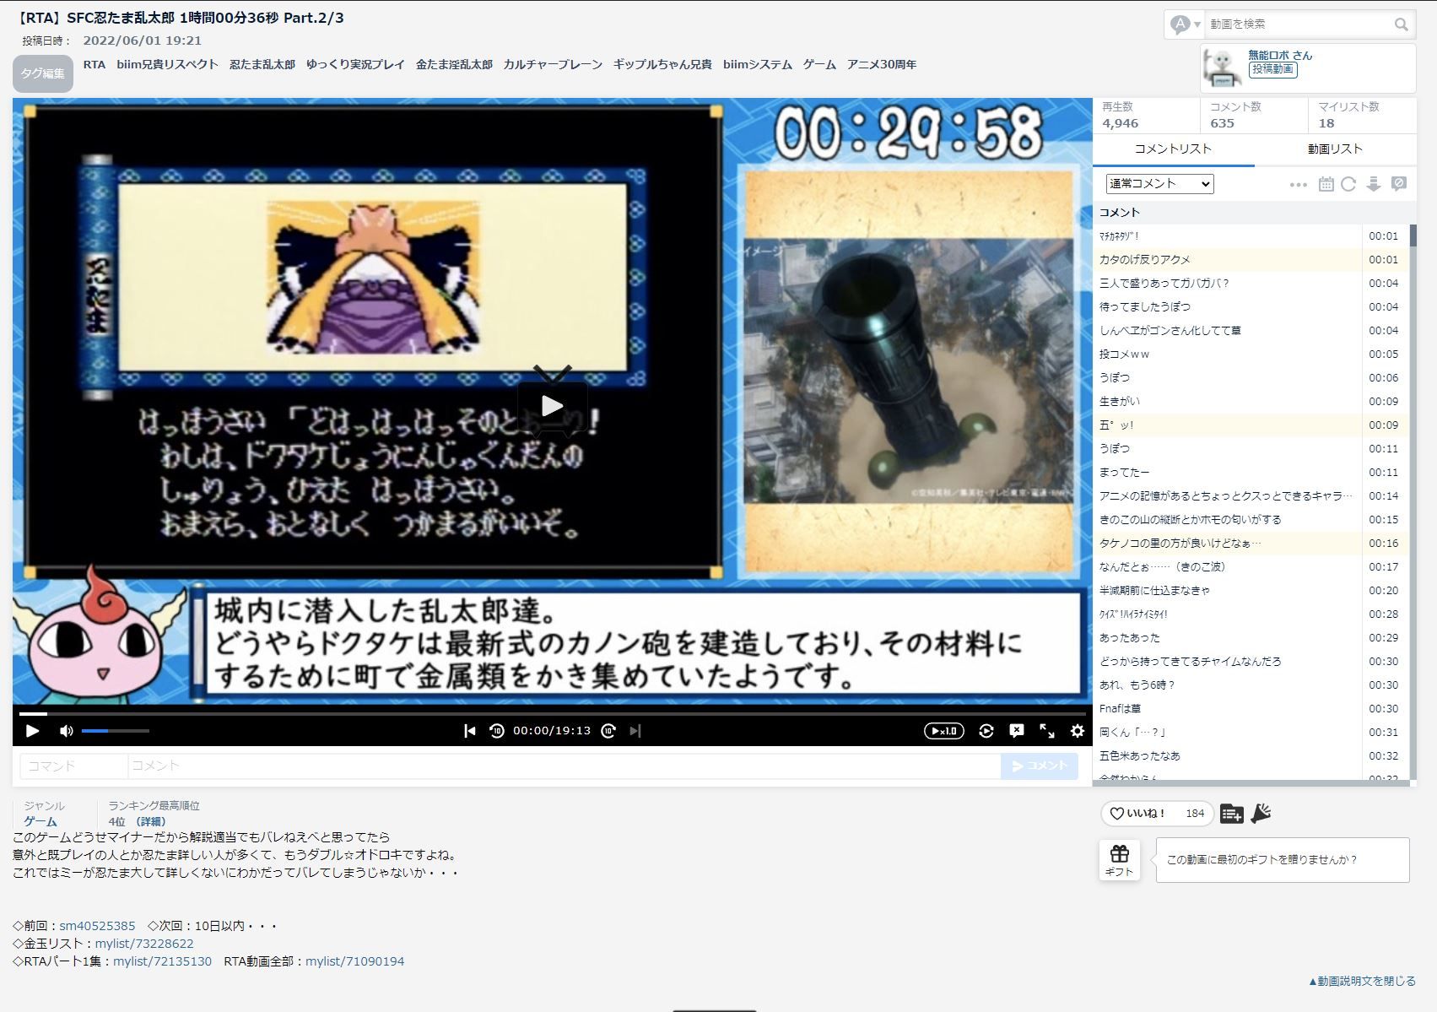This screenshot has width=1437, height=1012.
Task: Open the アニメ30周年 tag
Action: coord(882,65)
